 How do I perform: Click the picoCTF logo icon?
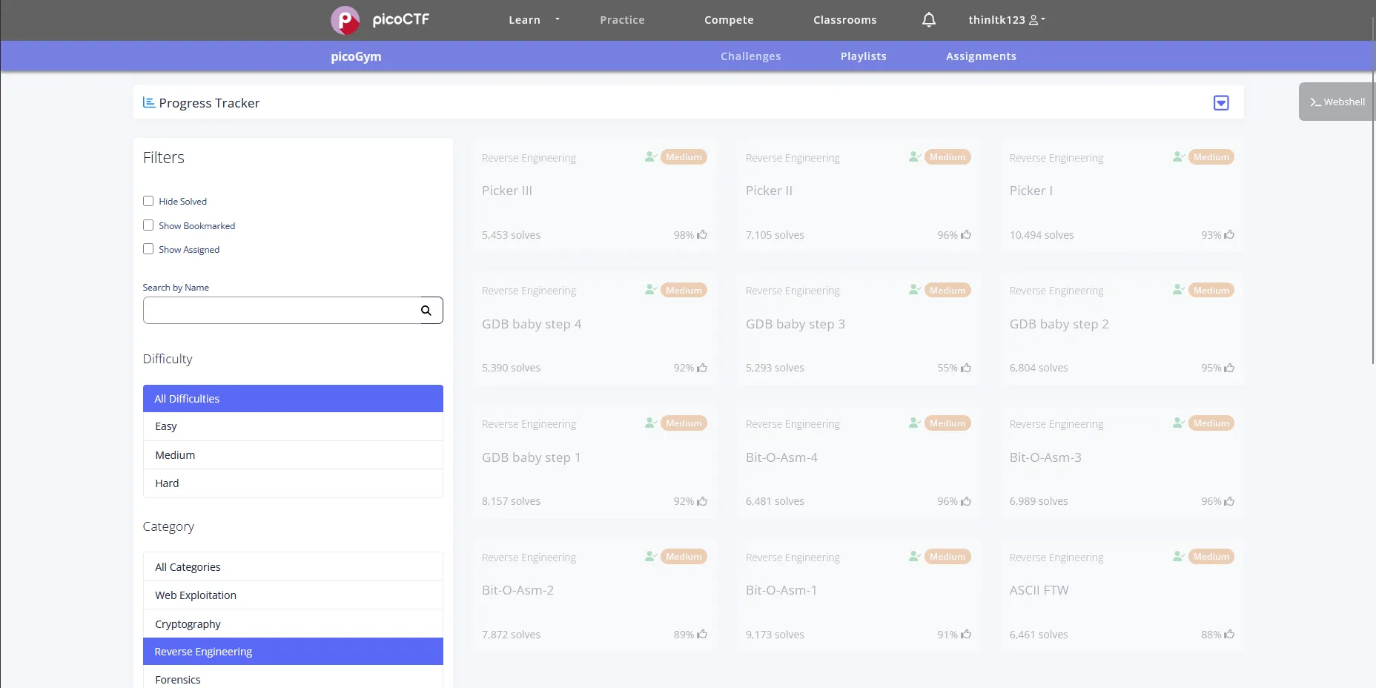tap(345, 20)
